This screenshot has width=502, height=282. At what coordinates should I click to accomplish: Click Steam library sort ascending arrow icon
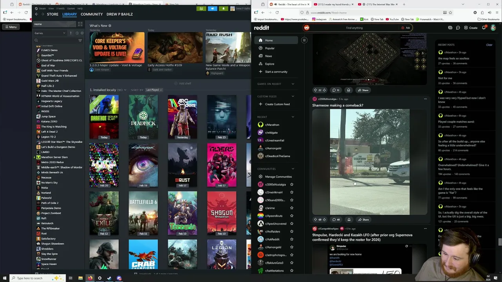coord(71,33)
